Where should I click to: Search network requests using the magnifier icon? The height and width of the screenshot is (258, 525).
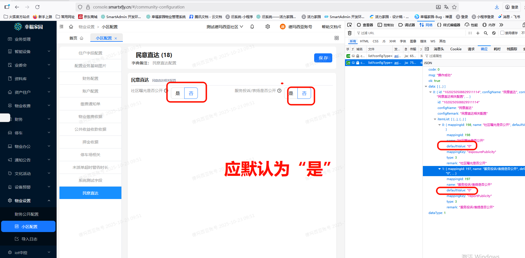[x=486, y=33]
